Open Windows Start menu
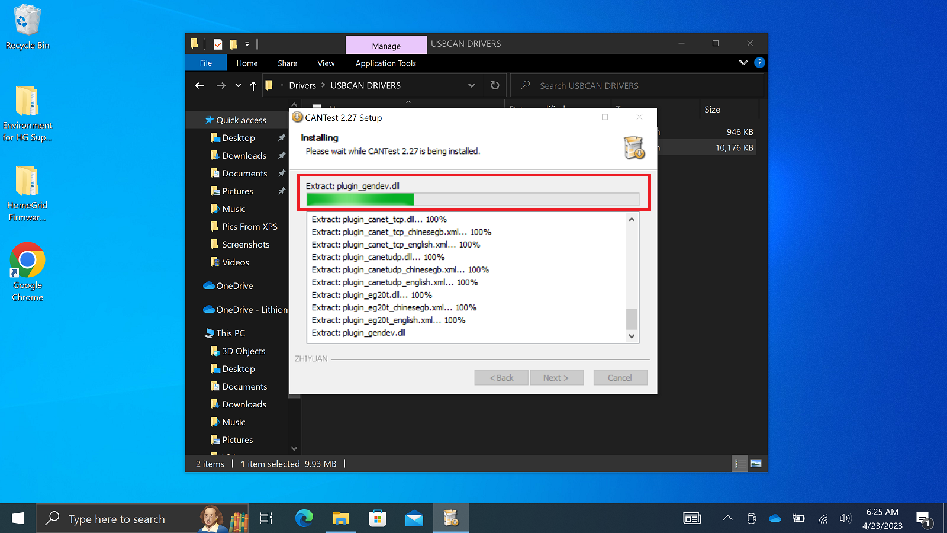This screenshot has height=533, width=947. pos(18,519)
